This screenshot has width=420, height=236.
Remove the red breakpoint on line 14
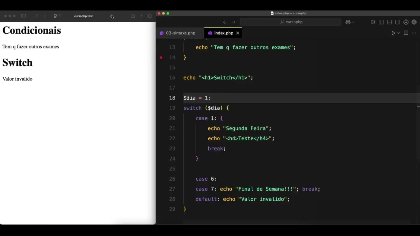[x=161, y=57]
